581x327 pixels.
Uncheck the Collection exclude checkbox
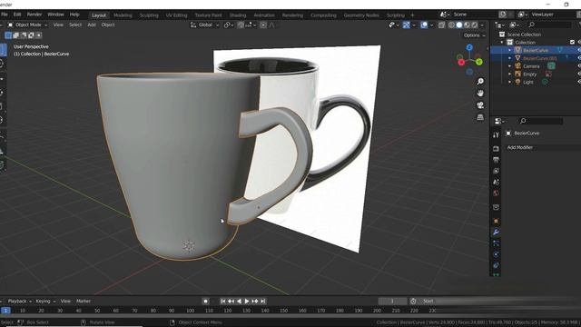(x=572, y=43)
